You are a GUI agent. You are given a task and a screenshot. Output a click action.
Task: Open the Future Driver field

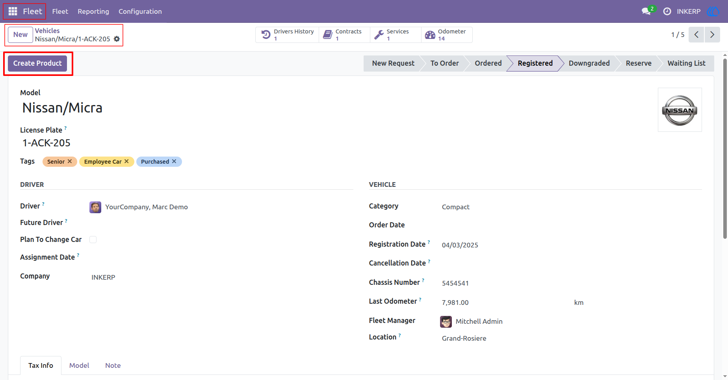point(221,223)
